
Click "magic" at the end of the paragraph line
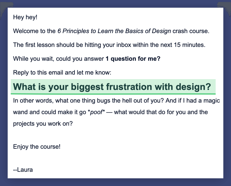point(212,101)
